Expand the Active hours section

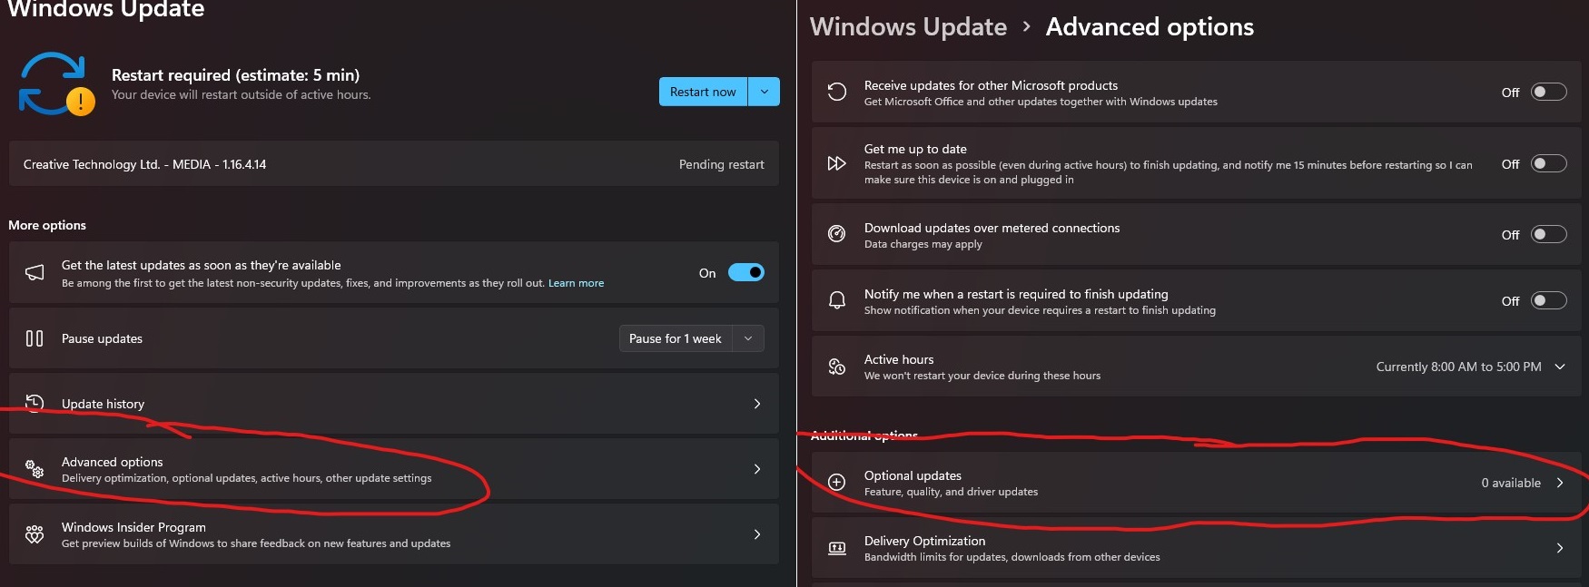click(1560, 367)
